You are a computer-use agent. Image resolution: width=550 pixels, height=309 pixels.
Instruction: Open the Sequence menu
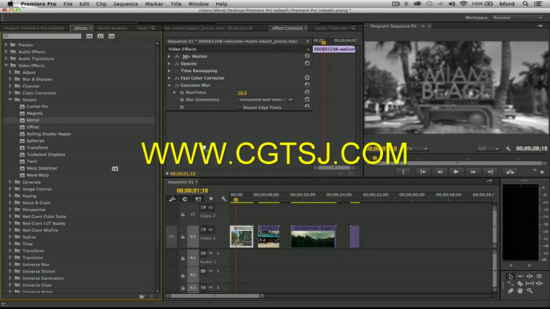pos(125,4)
